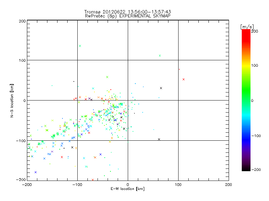Click the -100 tick label on the color bar
The width and height of the screenshot is (269, 201).
click(x=257, y=136)
